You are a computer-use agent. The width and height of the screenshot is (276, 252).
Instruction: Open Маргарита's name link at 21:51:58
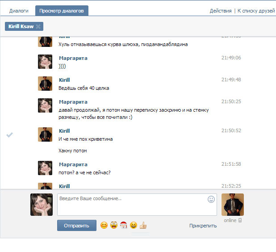point(73,164)
